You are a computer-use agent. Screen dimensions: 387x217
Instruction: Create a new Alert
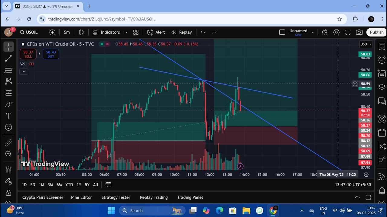click(x=156, y=32)
